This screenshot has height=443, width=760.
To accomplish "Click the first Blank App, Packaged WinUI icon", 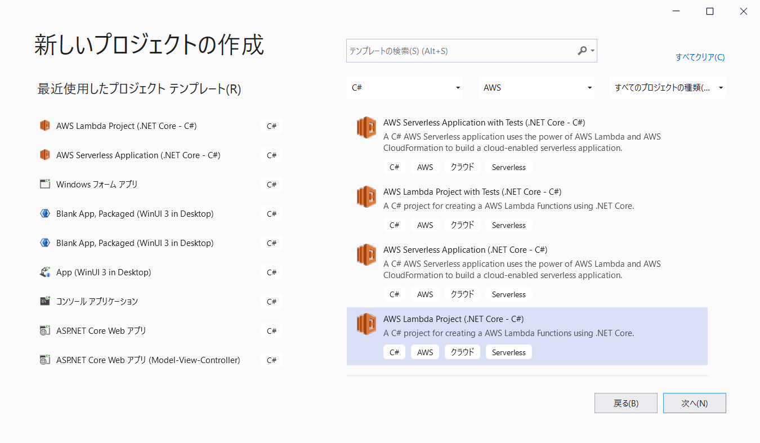I will tap(45, 213).
